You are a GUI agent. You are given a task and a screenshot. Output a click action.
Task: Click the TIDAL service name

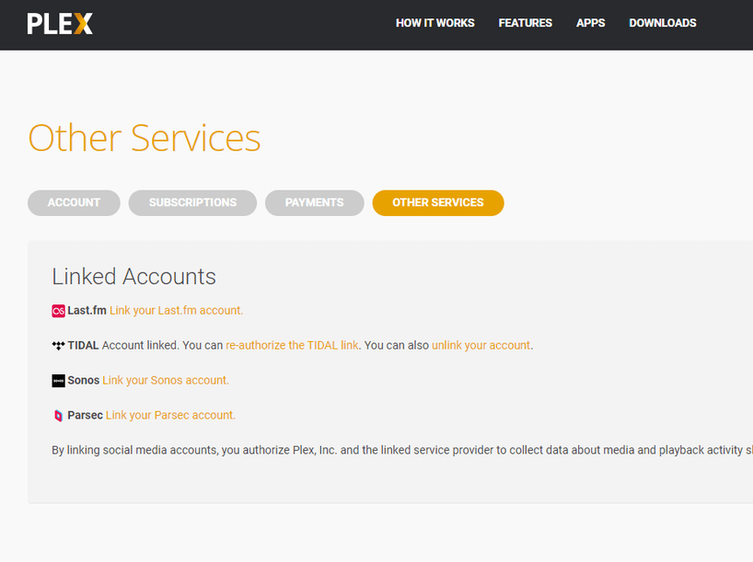coord(83,345)
